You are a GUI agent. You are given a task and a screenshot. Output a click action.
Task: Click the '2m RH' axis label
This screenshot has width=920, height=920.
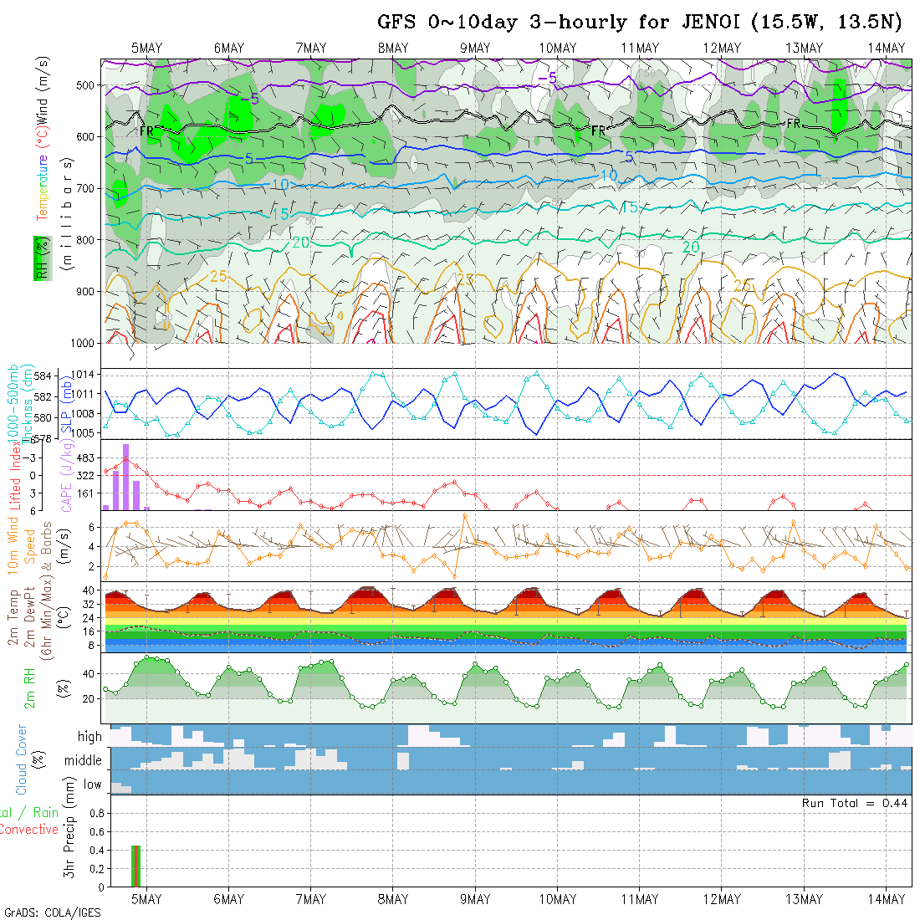29,687
